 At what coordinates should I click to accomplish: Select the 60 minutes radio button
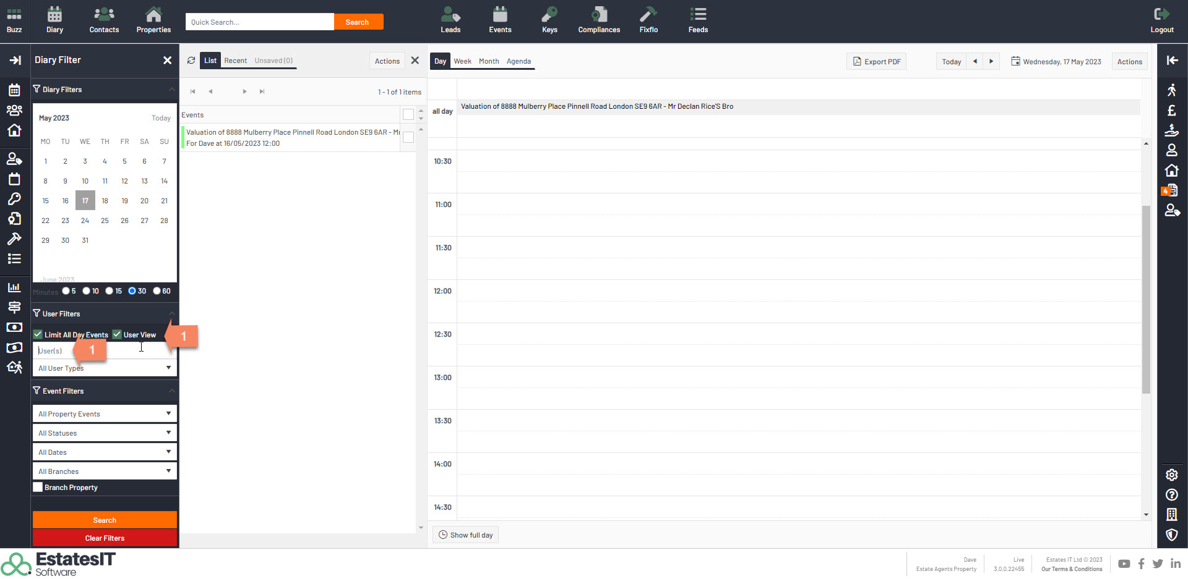coord(157,291)
